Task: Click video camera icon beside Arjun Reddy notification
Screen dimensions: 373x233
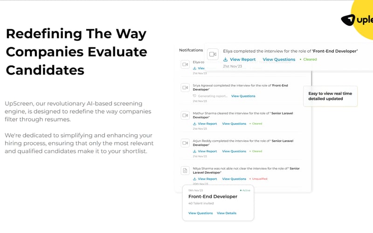Action: [x=185, y=143]
